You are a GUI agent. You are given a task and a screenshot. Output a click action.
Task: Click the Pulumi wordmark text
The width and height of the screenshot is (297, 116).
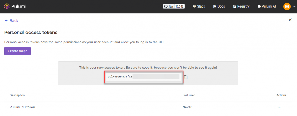pos(19,6)
